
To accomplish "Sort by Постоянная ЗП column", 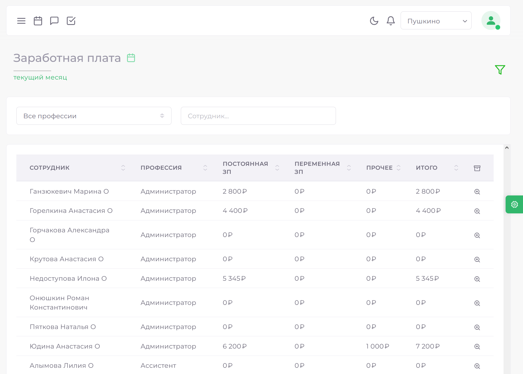I will pos(277,168).
